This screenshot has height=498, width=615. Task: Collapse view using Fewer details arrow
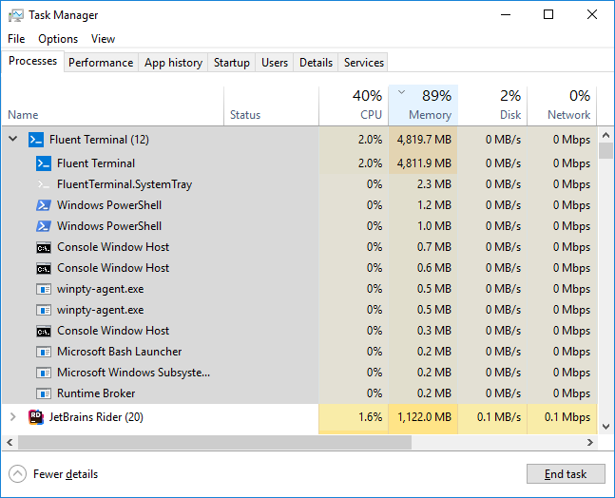tap(18, 473)
